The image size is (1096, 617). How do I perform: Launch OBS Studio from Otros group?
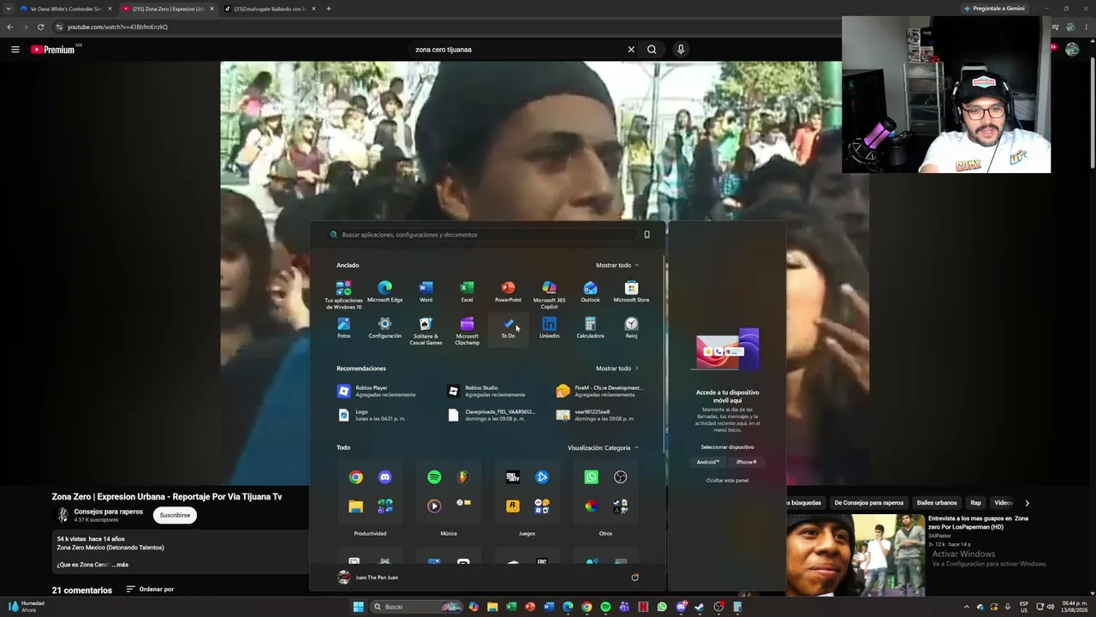[620, 477]
